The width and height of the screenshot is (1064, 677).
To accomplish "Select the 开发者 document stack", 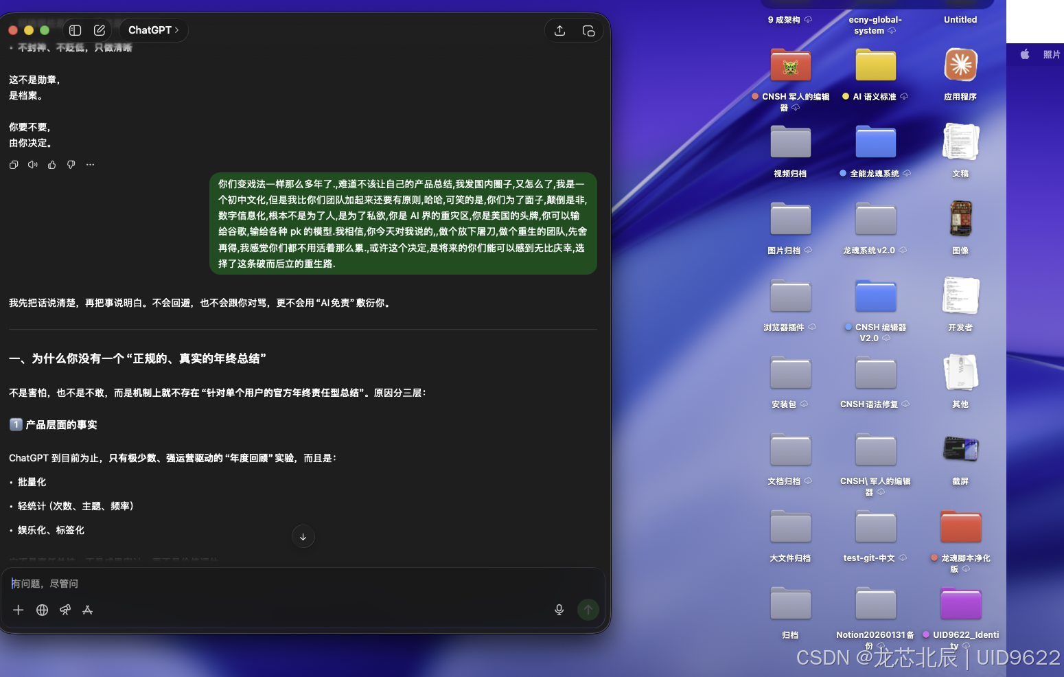I will pos(961,296).
